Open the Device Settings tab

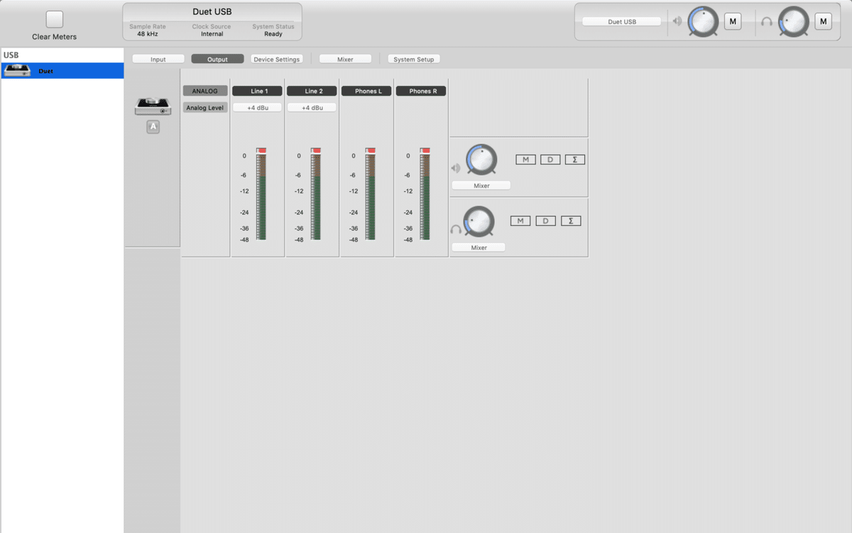pyautogui.click(x=277, y=59)
